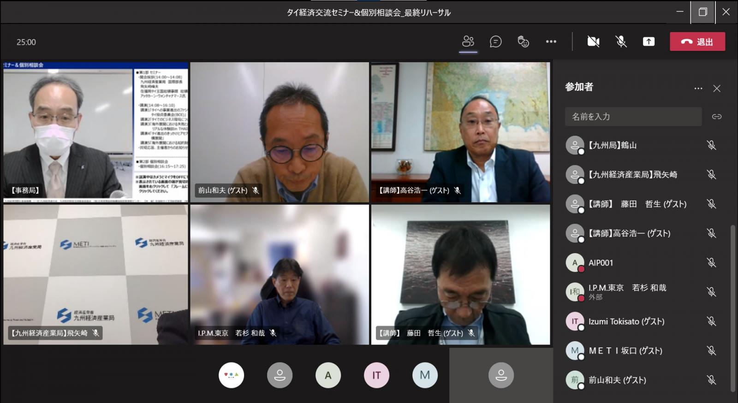Open raise hand and reactions icon
738x403 pixels.
tap(523, 41)
